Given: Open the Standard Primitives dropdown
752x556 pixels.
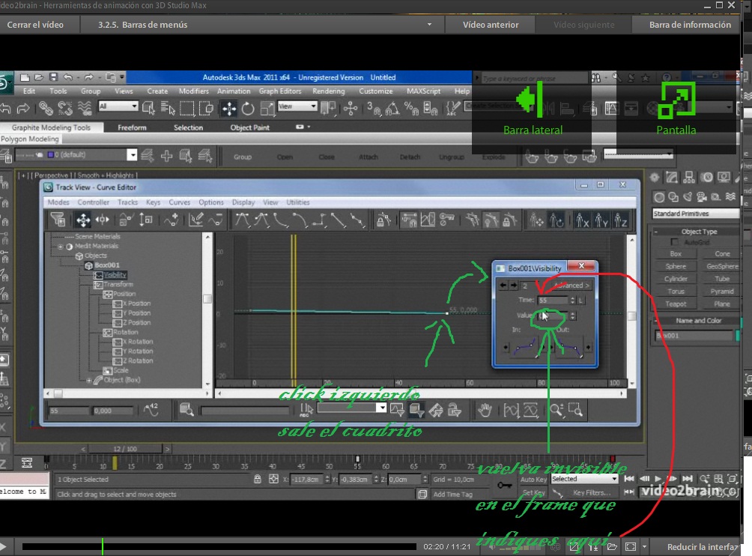Looking at the screenshot, I should [695, 214].
